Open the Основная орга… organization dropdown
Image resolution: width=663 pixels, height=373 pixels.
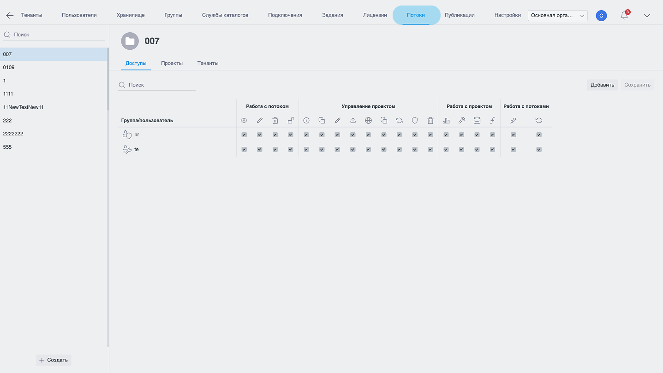point(558,16)
